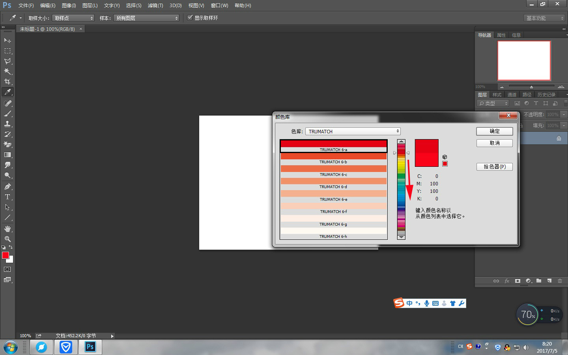Click the delete layer trash icon

(560, 281)
